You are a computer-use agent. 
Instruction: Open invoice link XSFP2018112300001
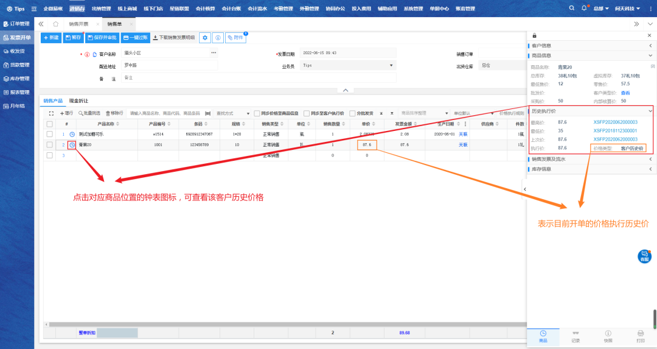[615, 130]
